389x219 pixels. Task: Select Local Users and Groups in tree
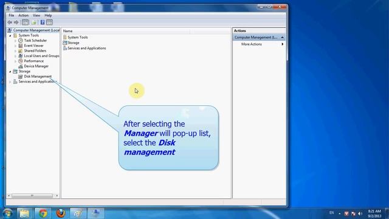click(41, 56)
